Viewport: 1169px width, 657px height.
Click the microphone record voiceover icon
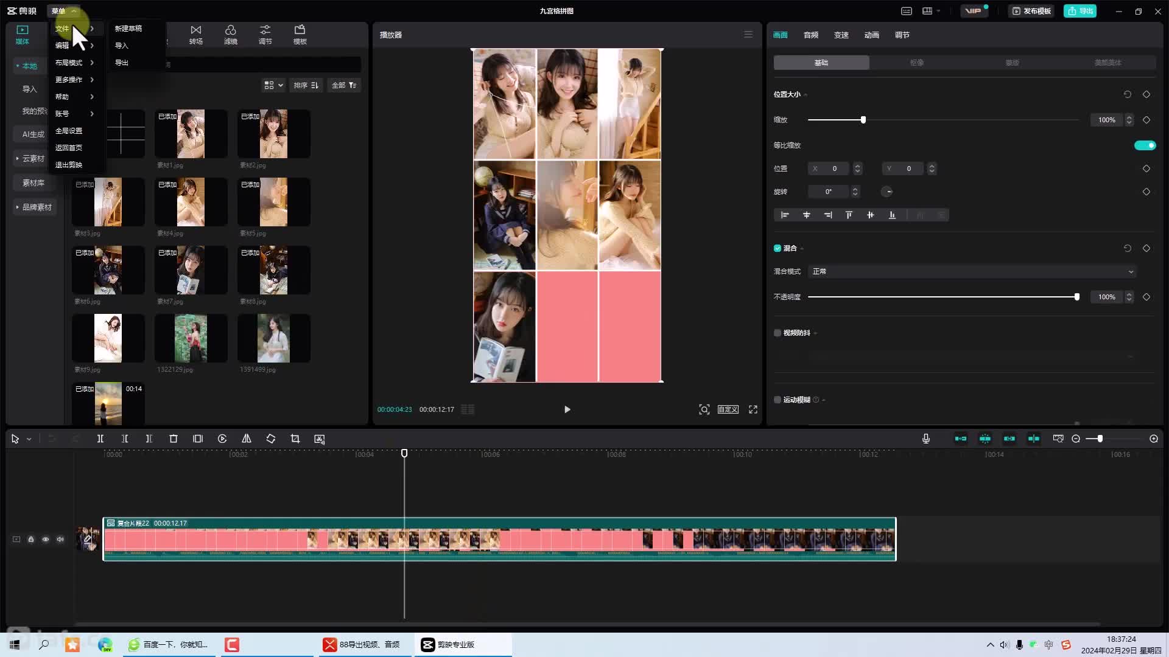tap(926, 439)
